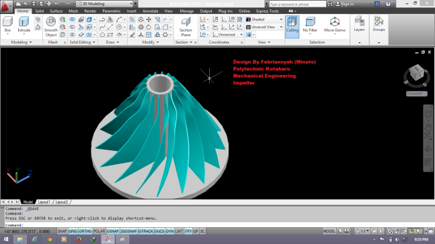The image size is (435, 244).
Task: Toggle OSNAP in the status bar
Action: click(113, 231)
